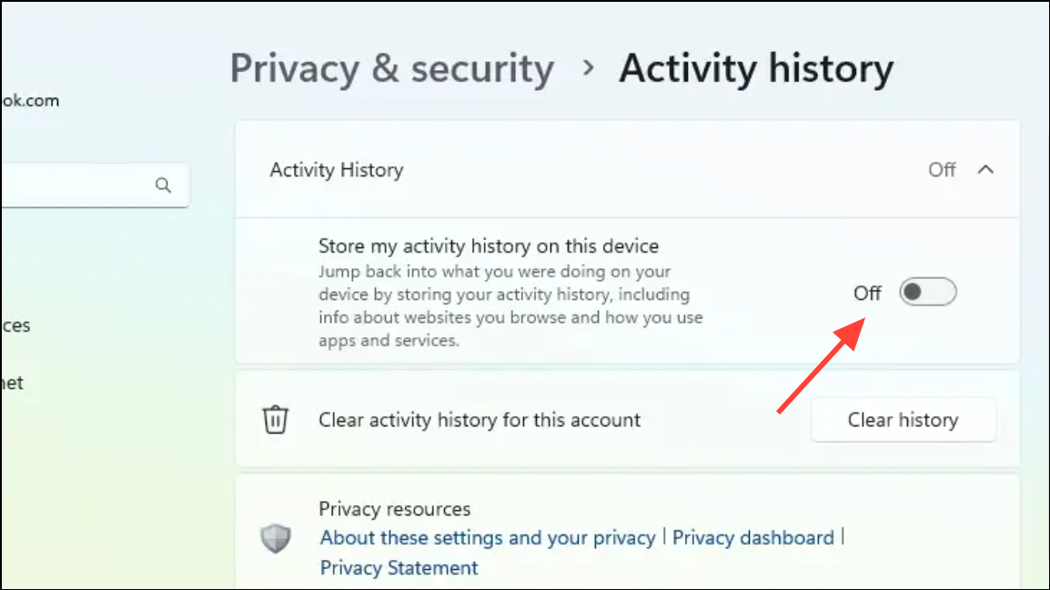This screenshot has height=590, width=1050.
Task: Open the Privacy Statement link
Action: tap(399, 568)
